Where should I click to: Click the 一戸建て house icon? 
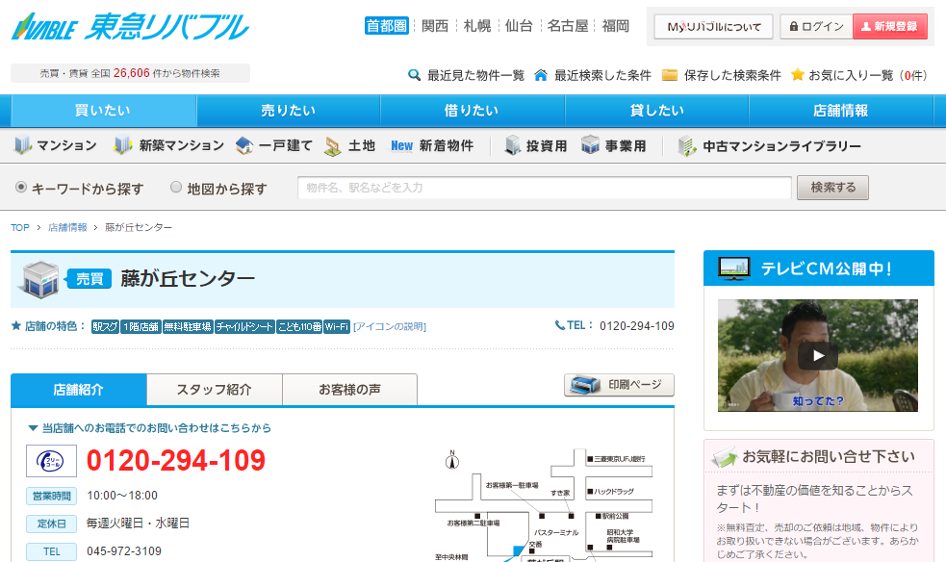(244, 145)
